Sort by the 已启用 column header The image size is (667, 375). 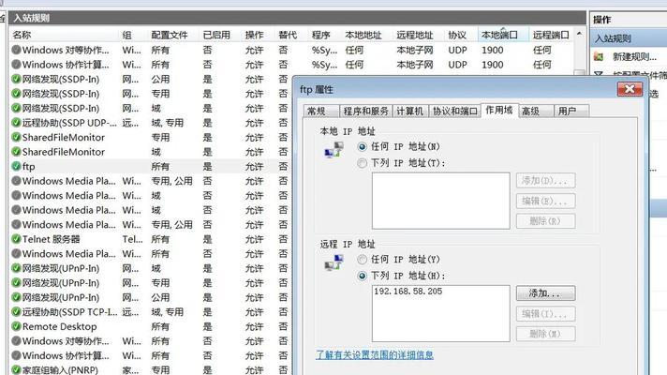pos(221,35)
